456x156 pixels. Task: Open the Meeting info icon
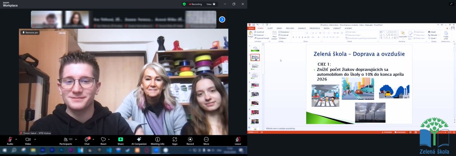(157, 139)
